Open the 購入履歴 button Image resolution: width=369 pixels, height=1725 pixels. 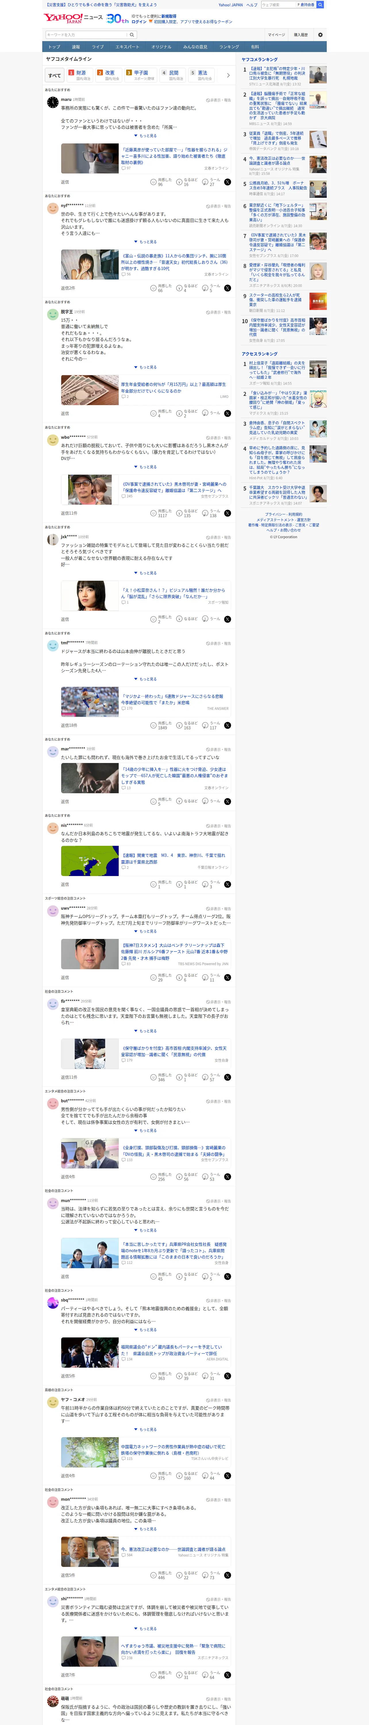(301, 35)
